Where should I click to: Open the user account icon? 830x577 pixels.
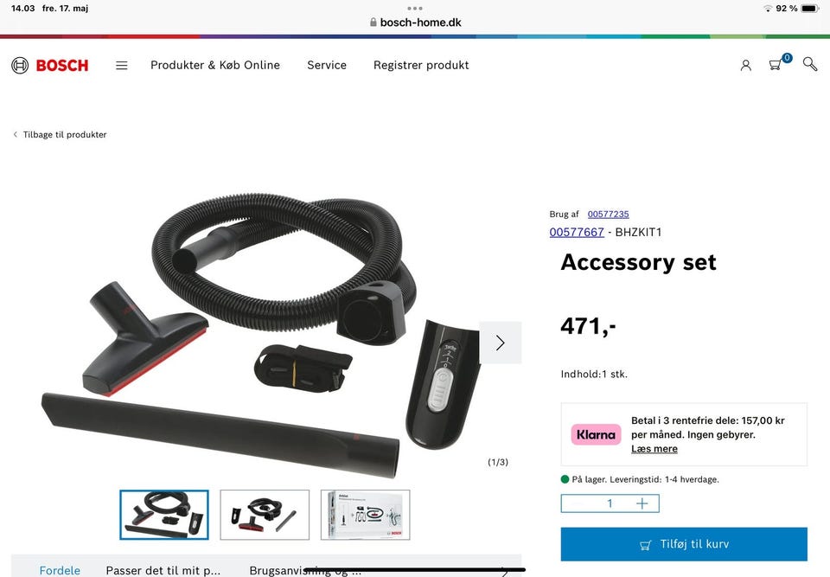(x=746, y=65)
